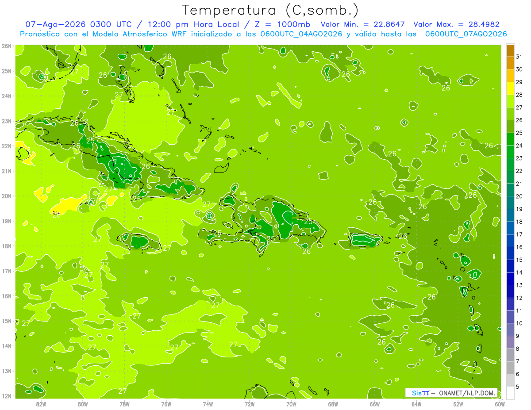Select the yellow legend swatch between 28 and 29

(x=510, y=88)
